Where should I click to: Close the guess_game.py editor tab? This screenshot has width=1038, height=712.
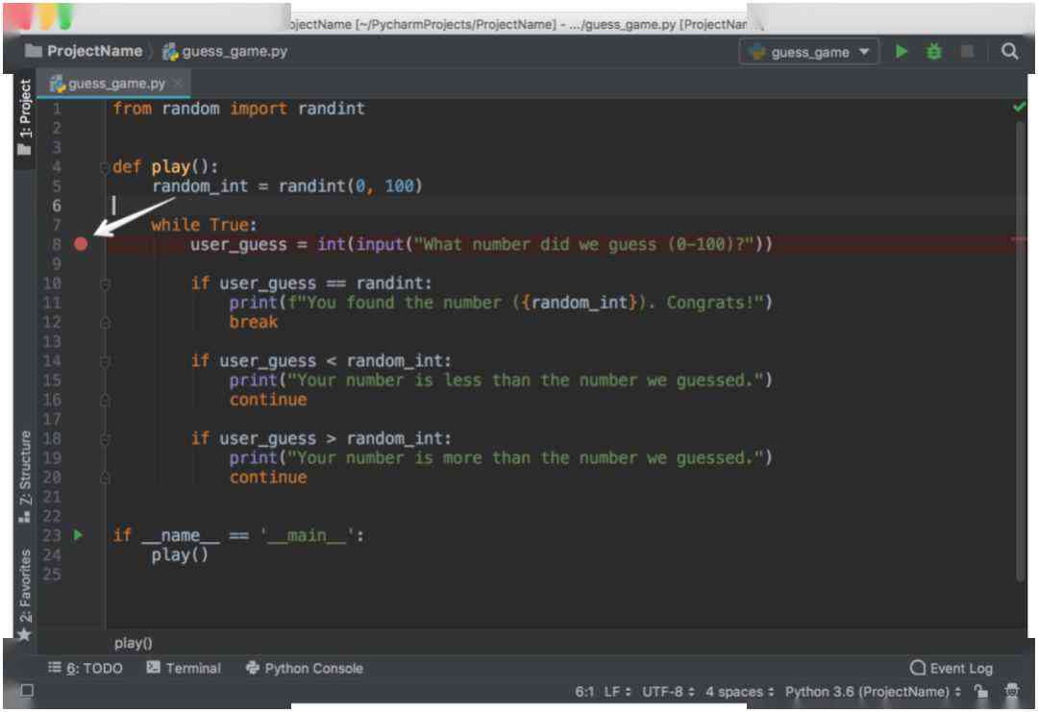pos(178,84)
